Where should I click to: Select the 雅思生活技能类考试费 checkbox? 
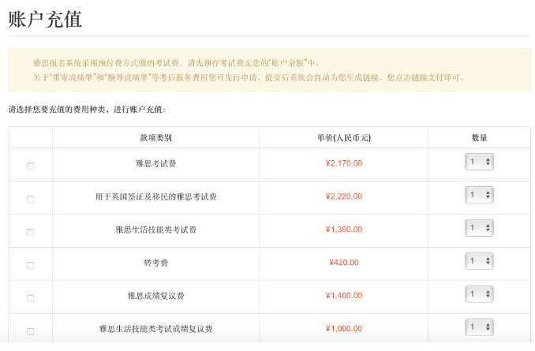(x=30, y=233)
